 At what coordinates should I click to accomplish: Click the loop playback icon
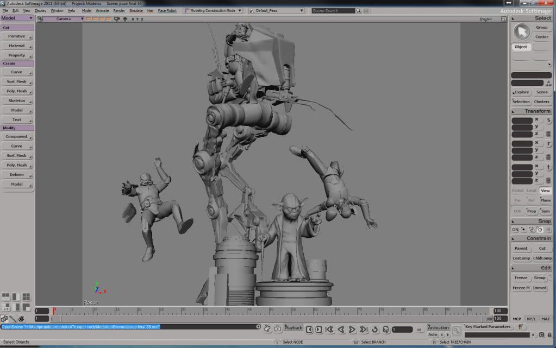[x=374, y=329]
